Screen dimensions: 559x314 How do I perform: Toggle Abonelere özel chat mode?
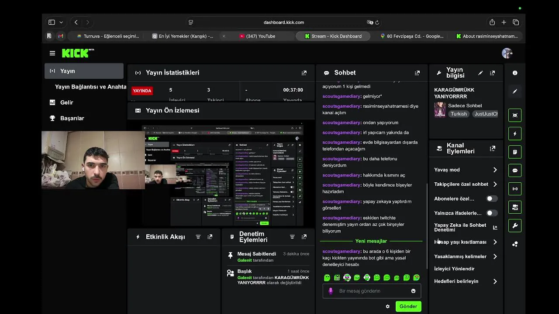pyautogui.click(x=492, y=198)
